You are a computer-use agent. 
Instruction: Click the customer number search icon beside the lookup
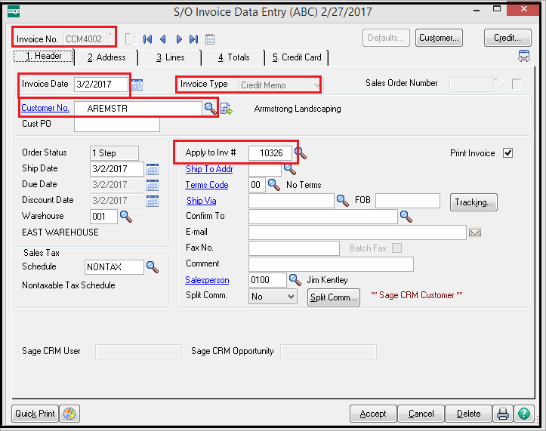click(x=227, y=109)
